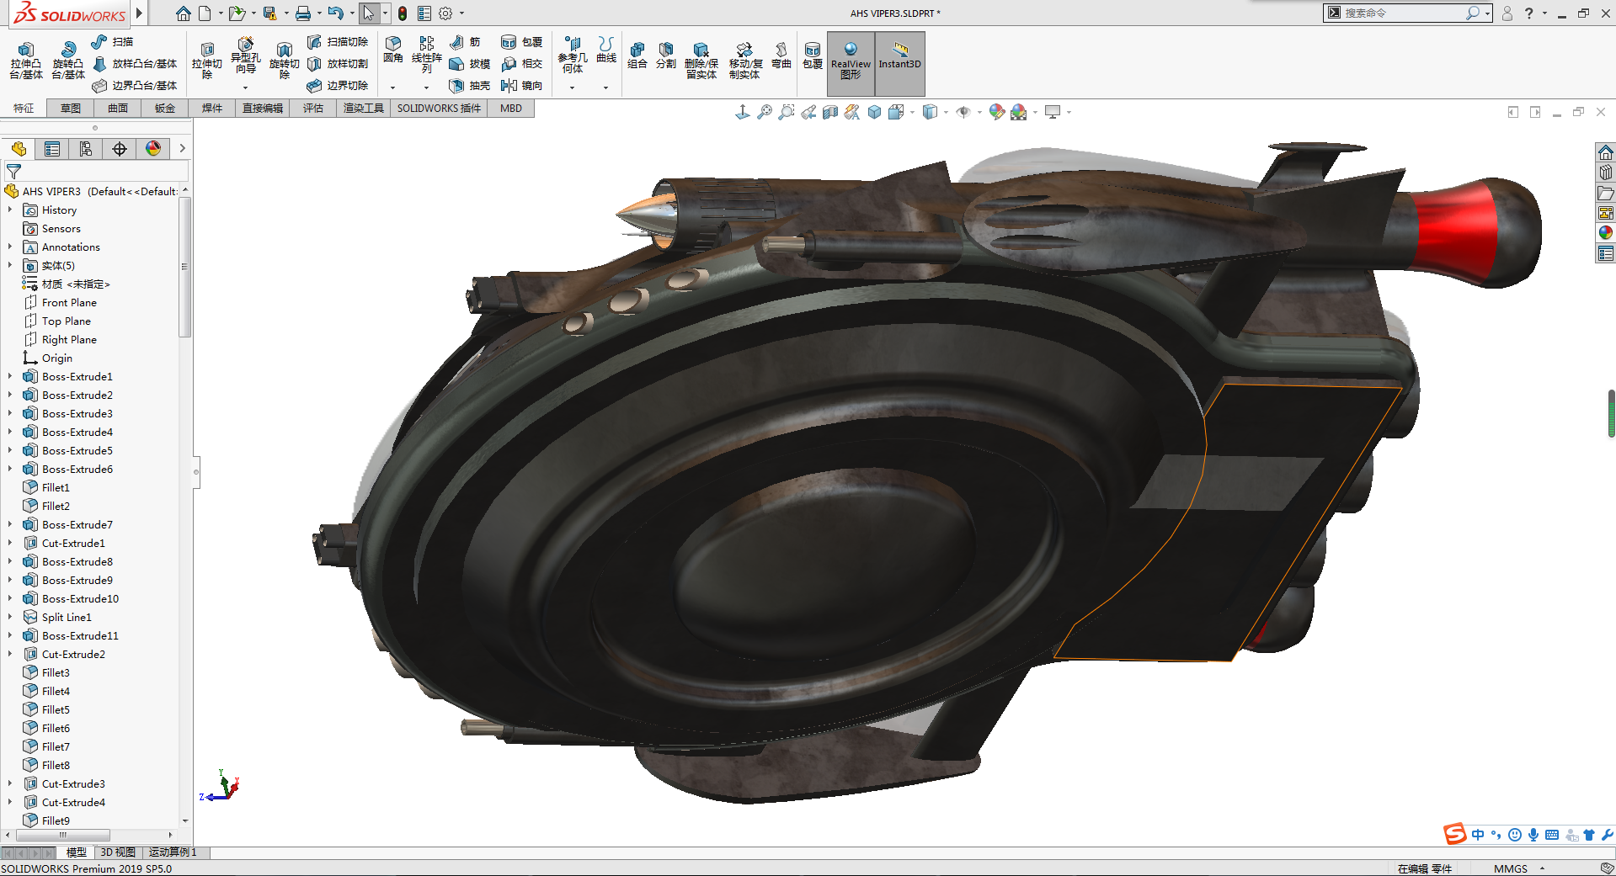This screenshot has height=876, width=1616.
Task: Expand the Boss-Extrude1 feature node
Action: coord(10,376)
